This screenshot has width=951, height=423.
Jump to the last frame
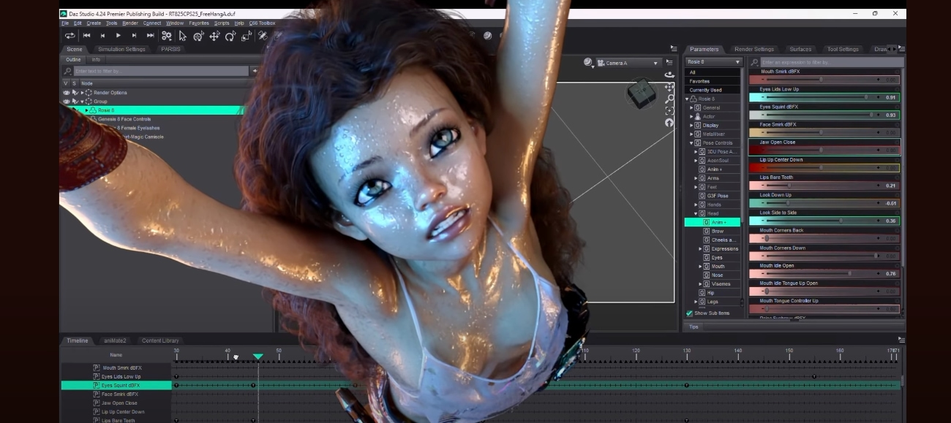point(150,35)
